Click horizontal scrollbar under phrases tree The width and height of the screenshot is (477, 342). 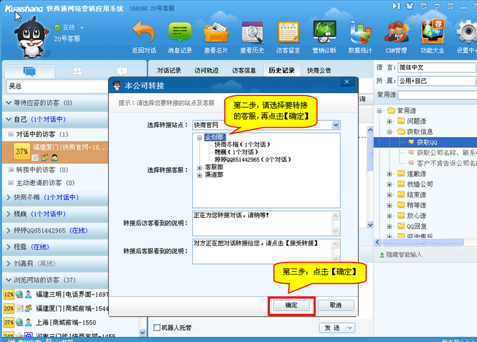[423, 242]
